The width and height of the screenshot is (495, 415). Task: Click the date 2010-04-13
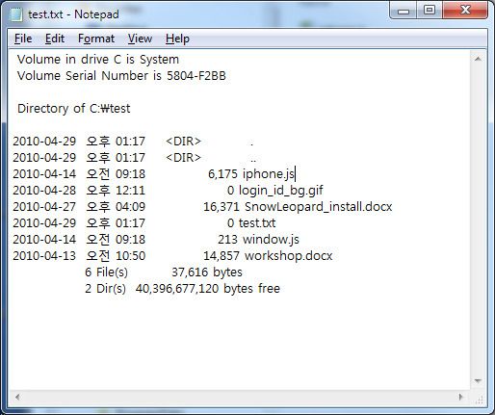(x=44, y=256)
